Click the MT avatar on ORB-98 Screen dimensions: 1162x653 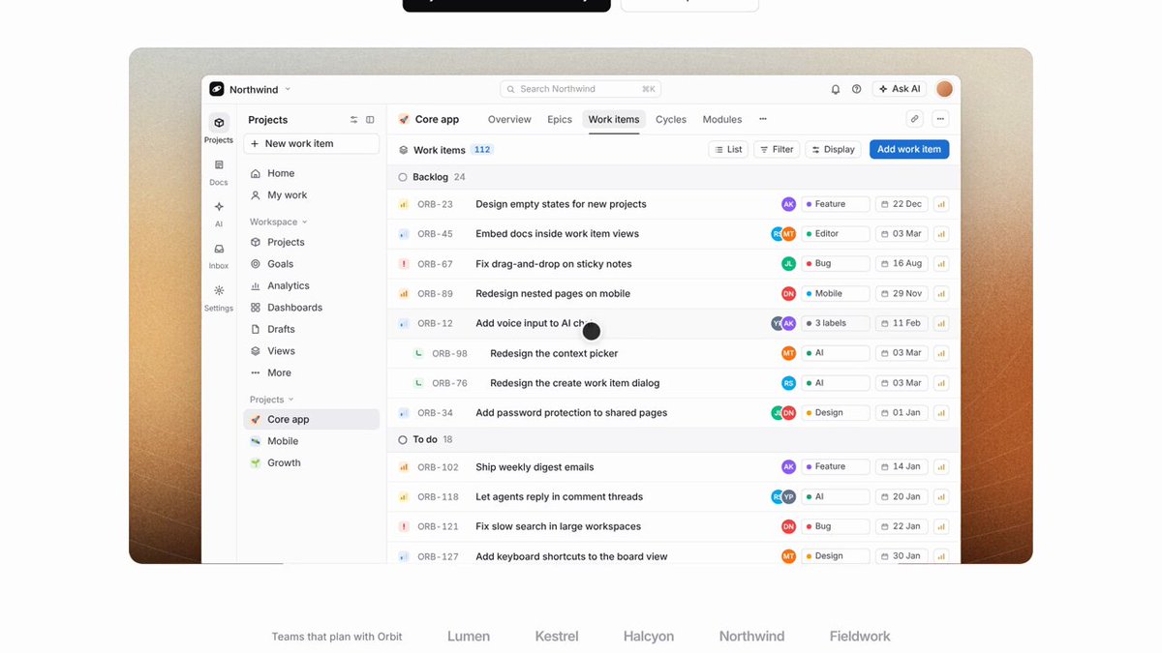coord(788,353)
